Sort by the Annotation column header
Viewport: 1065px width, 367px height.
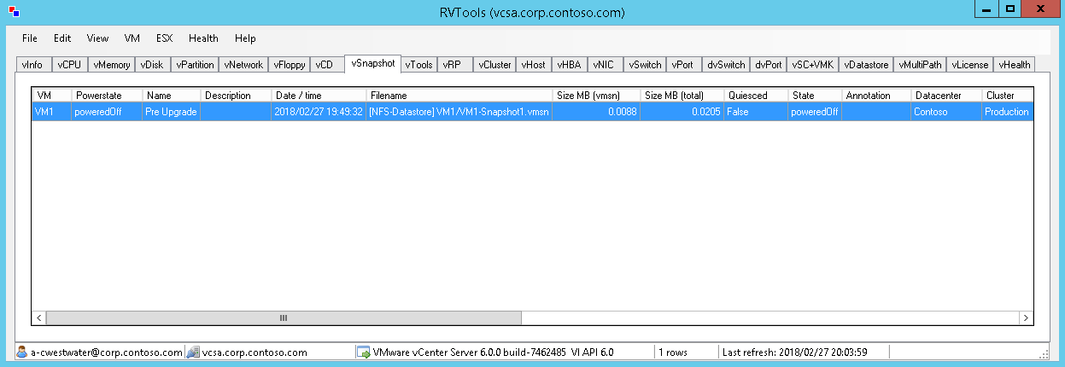(876, 96)
